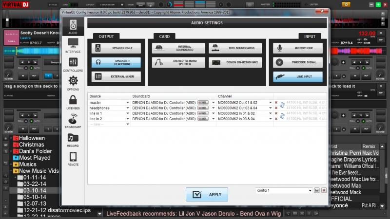Select Timecode Signal input
Screen dimensions: 390x219
pos(298,62)
